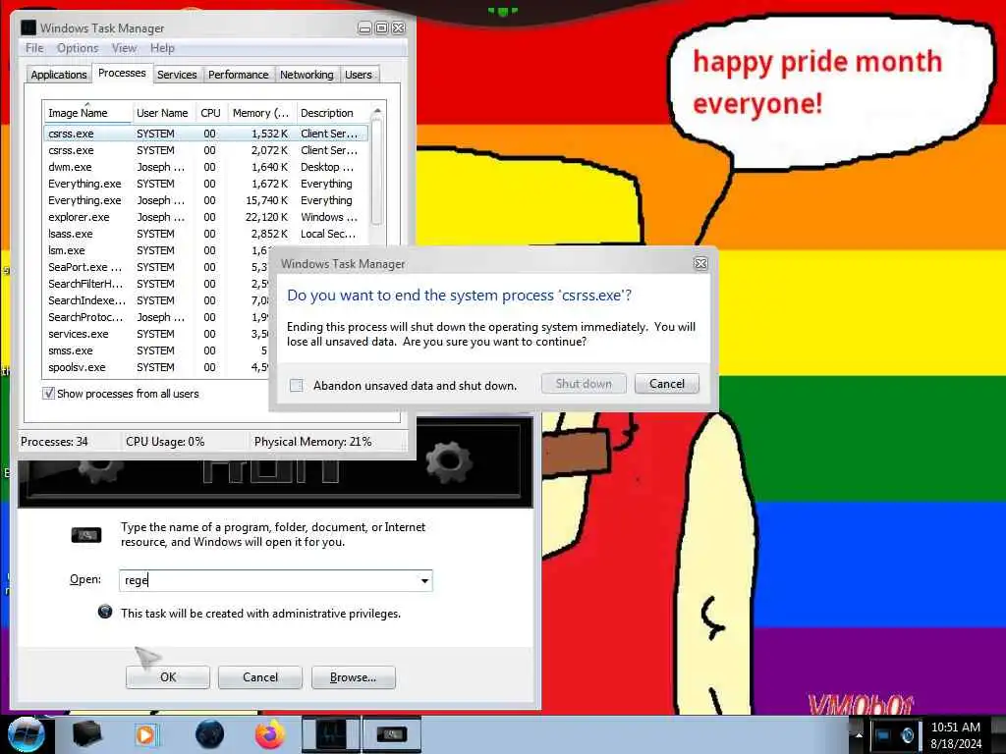
Task: Click the Browse... button
Action: coord(353,677)
